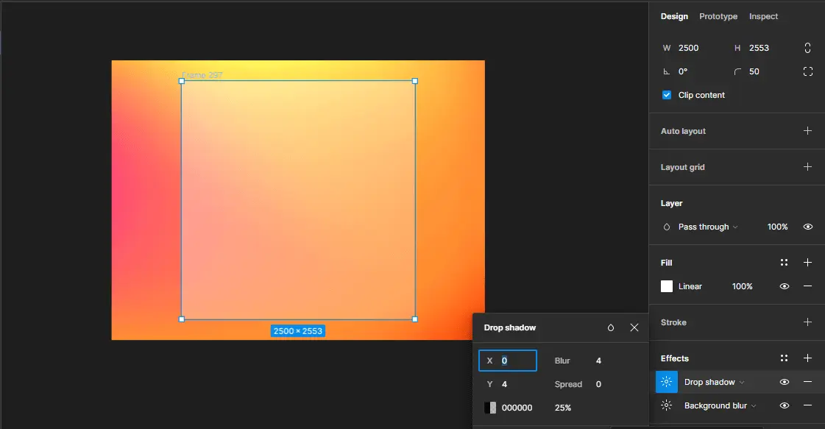Hide the Drop shadow effect
The image size is (825, 429).
[784, 382]
